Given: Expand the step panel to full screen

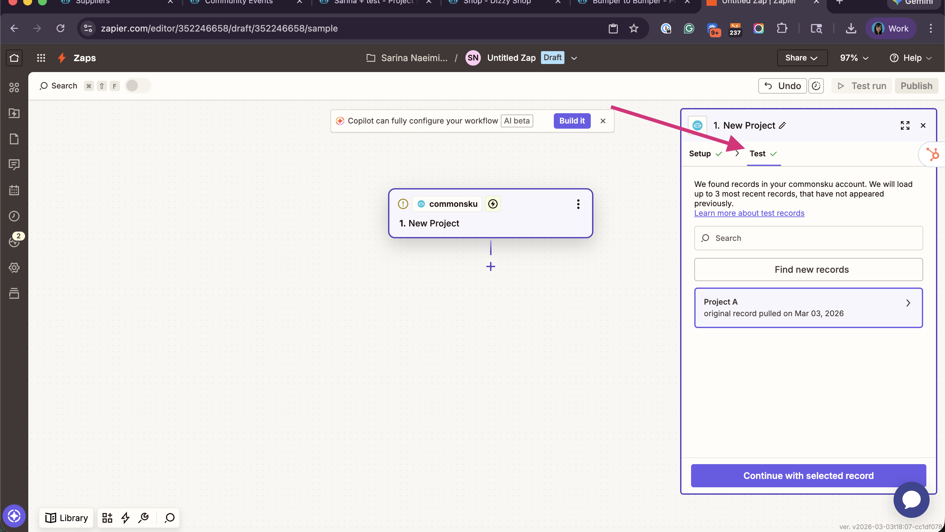Looking at the screenshot, I should [905, 125].
